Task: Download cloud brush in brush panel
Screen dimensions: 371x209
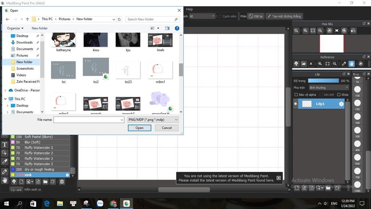Action: click(14, 182)
